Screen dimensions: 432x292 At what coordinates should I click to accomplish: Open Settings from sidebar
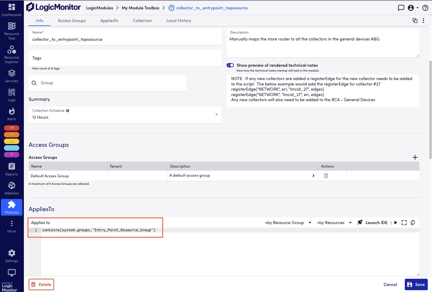11,256
